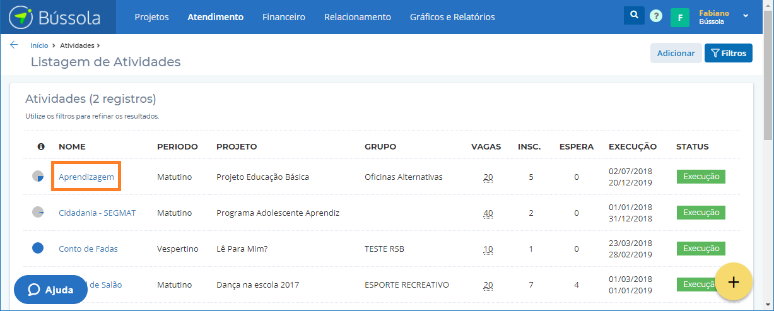
Task: Click the Adicionar button
Action: pos(676,54)
